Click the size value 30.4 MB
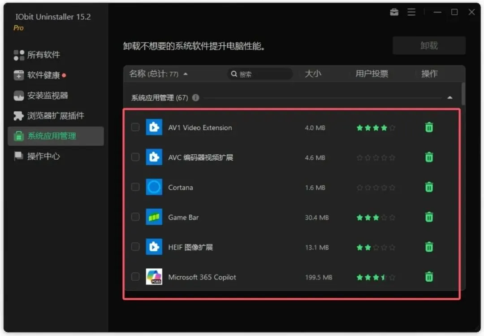484x336 pixels. [317, 218]
